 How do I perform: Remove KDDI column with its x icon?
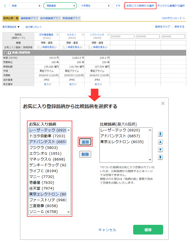click(83, 34)
